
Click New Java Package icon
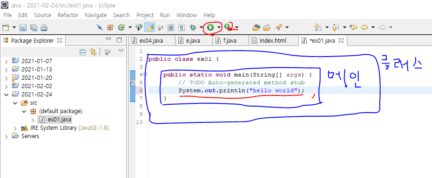pos(110,27)
